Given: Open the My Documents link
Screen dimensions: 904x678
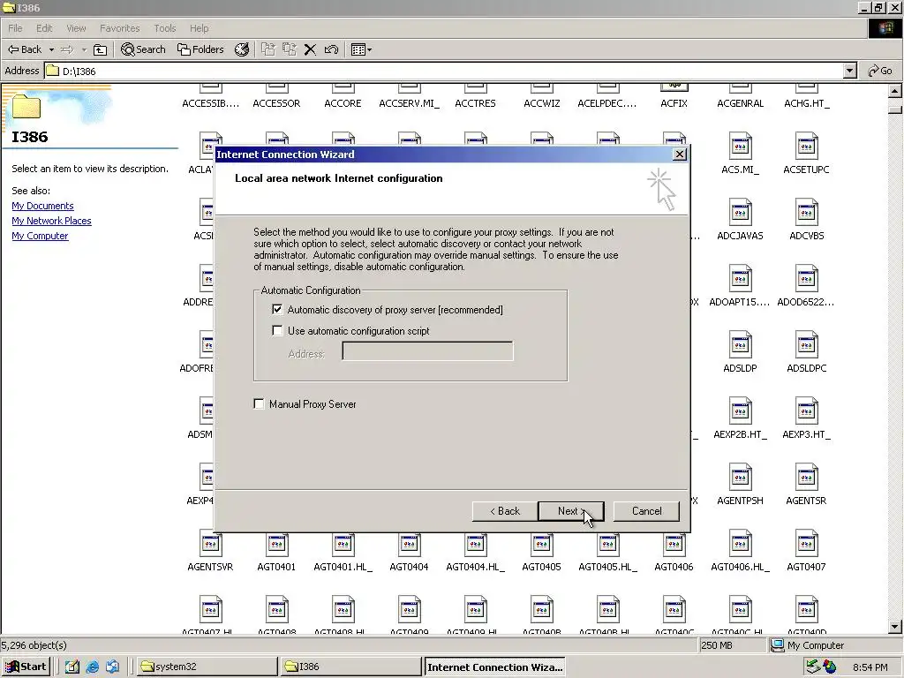Looking at the screenshot, I should coord(42,206).
